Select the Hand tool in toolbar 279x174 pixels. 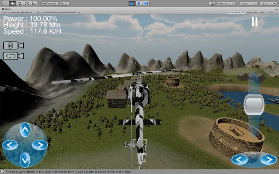click(x=6, y=3)
